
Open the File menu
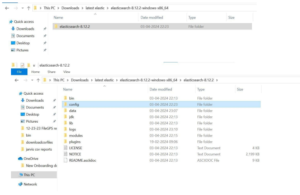(19, 72)
